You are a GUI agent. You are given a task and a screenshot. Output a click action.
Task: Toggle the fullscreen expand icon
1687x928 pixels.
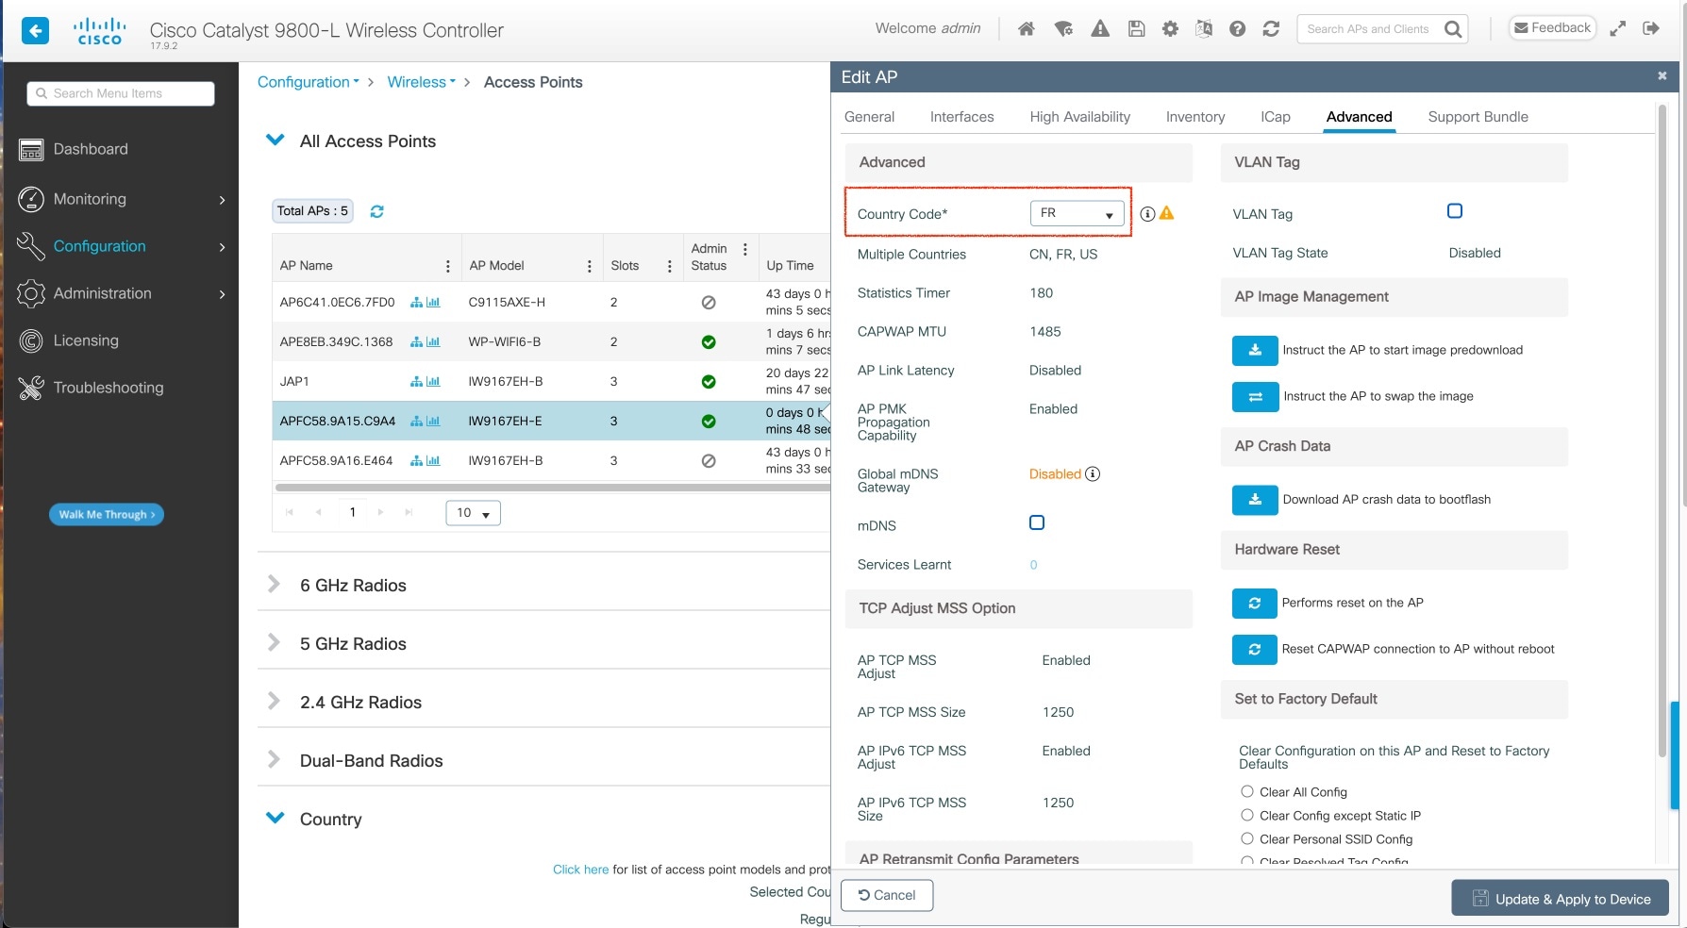[1617, 28]
